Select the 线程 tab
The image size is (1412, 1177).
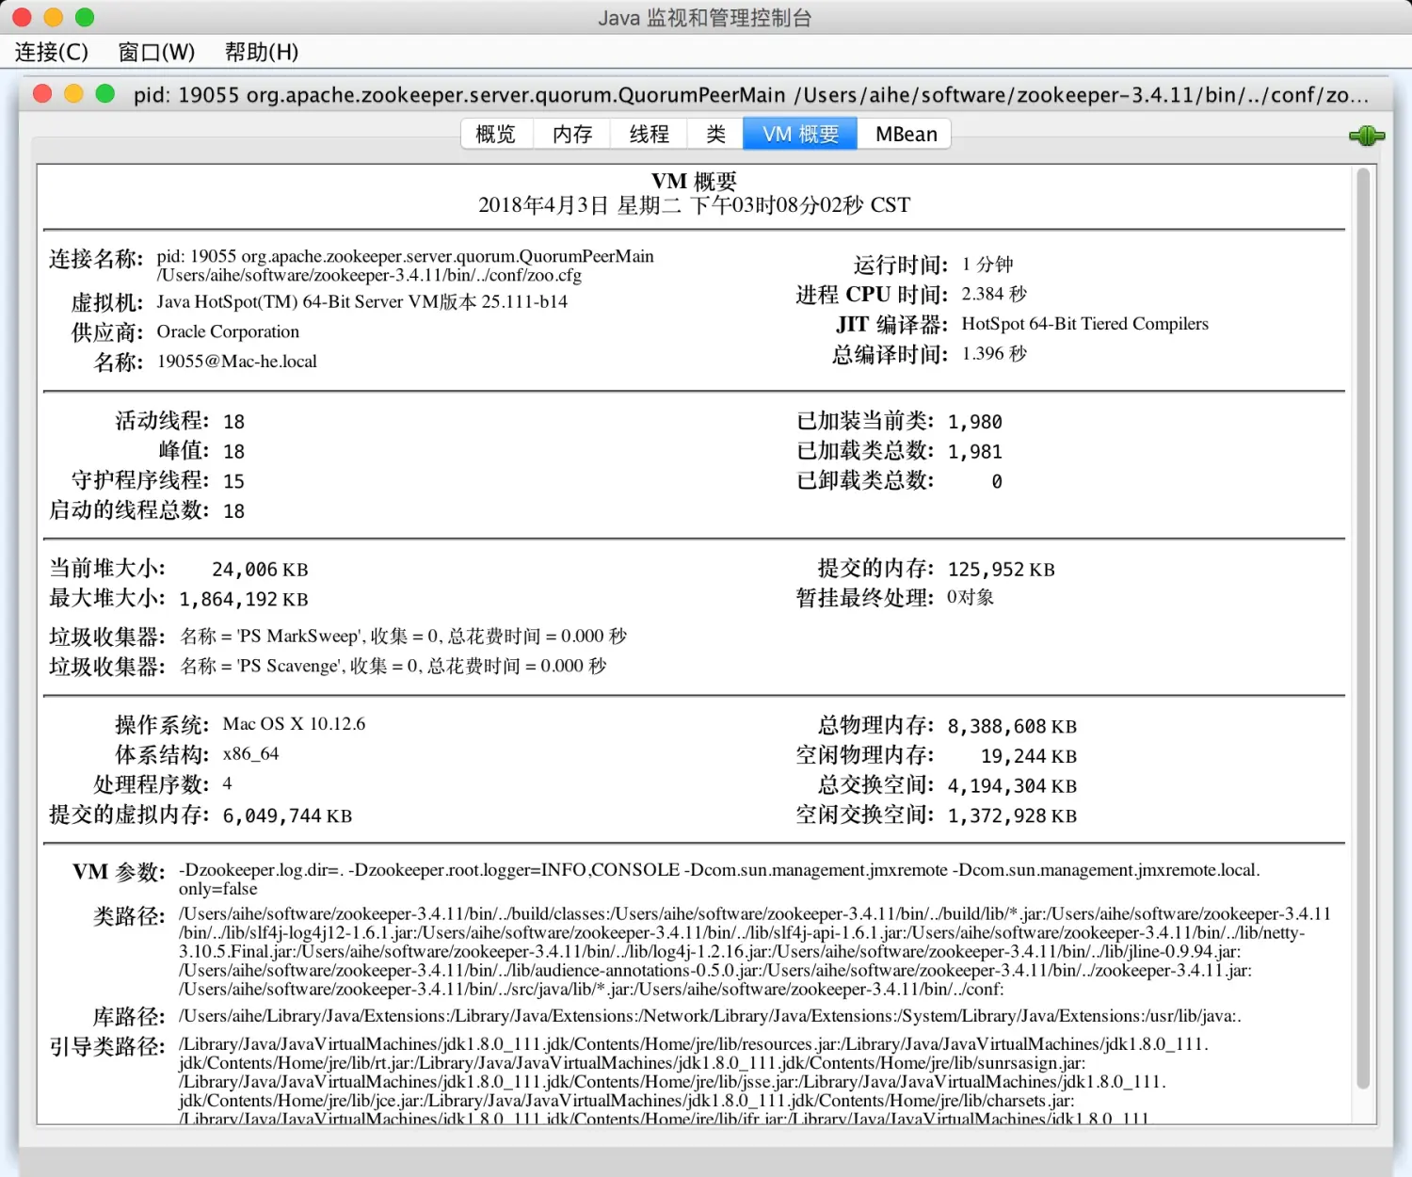click(x=649, y=134)
